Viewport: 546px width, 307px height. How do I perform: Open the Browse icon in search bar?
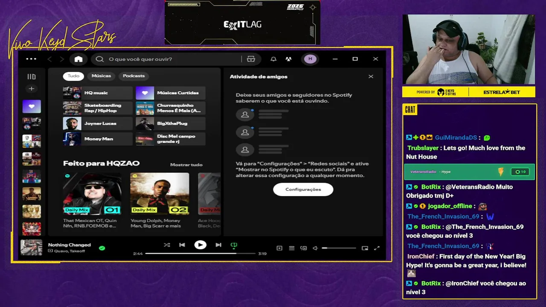click(x=251, y=59)
